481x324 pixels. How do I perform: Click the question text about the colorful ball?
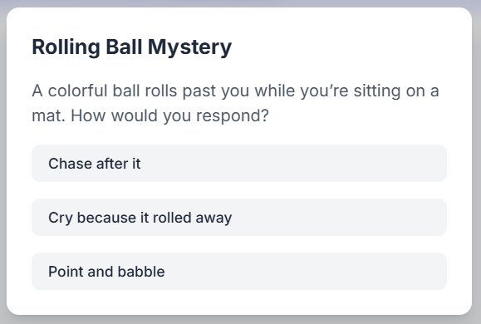(236, 103)
